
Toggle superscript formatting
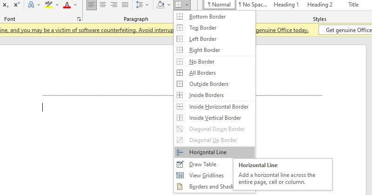pos(17,5)
